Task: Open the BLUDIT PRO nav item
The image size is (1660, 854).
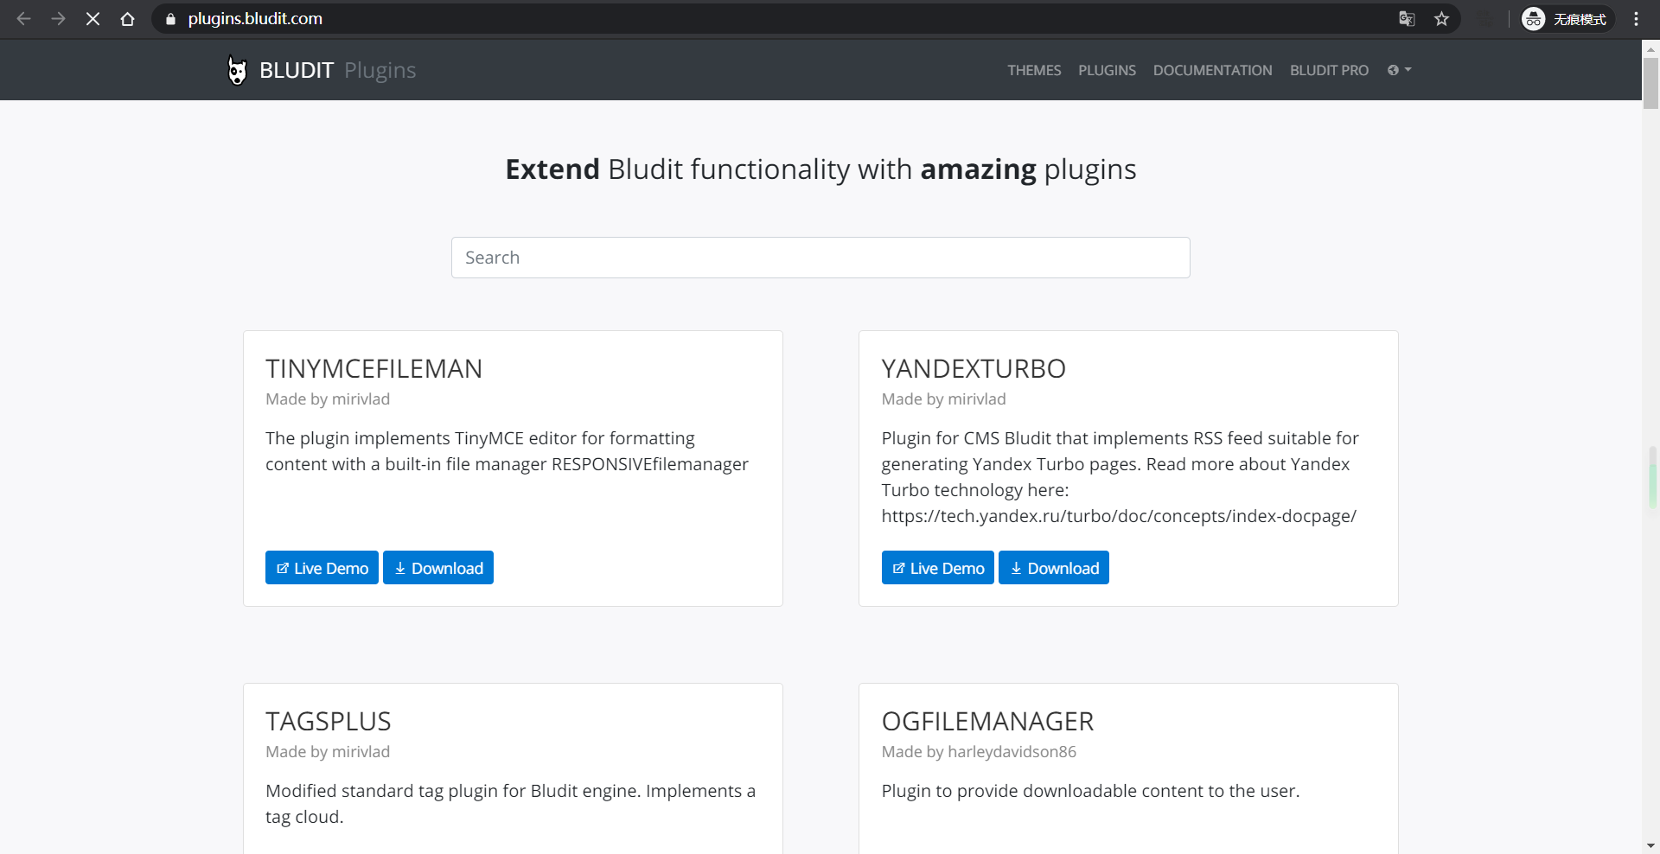Action: pos(1329,70)
